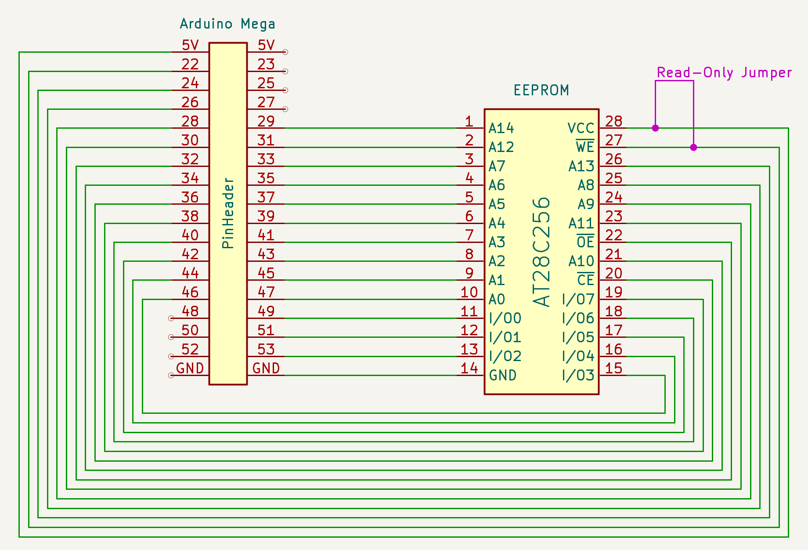Click the unconnected endpoint of pin 23
The width and height of the screenshot is (808, 550).
285,71
